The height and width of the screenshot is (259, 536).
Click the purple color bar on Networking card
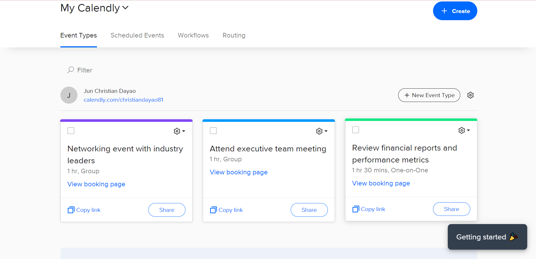(x=126, y=121)
